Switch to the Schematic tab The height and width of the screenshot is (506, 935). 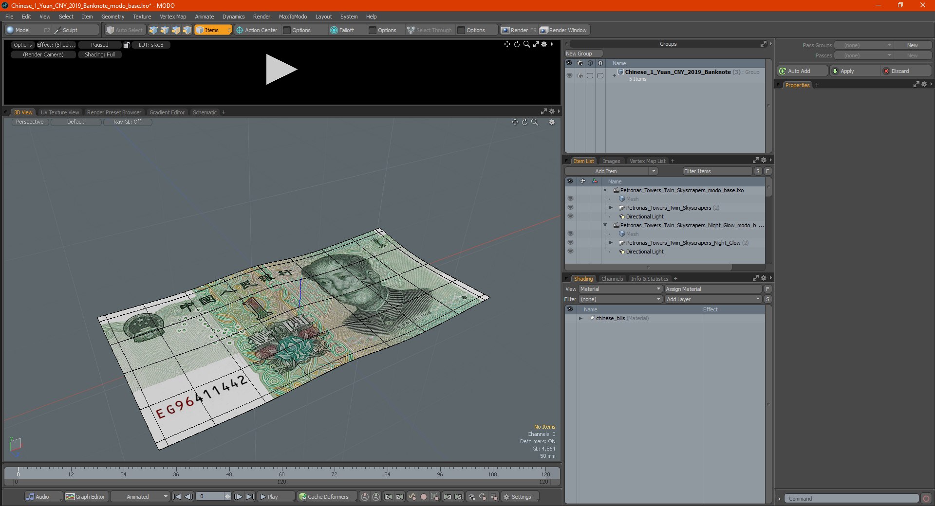tap(205, 112)
